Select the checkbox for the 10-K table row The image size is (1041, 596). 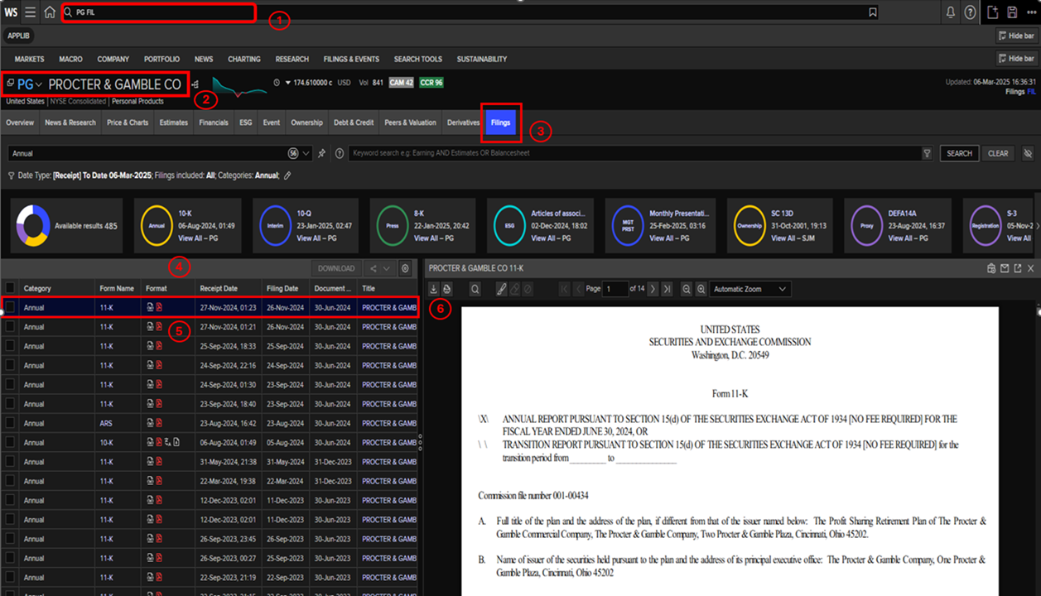pos(10,443)
